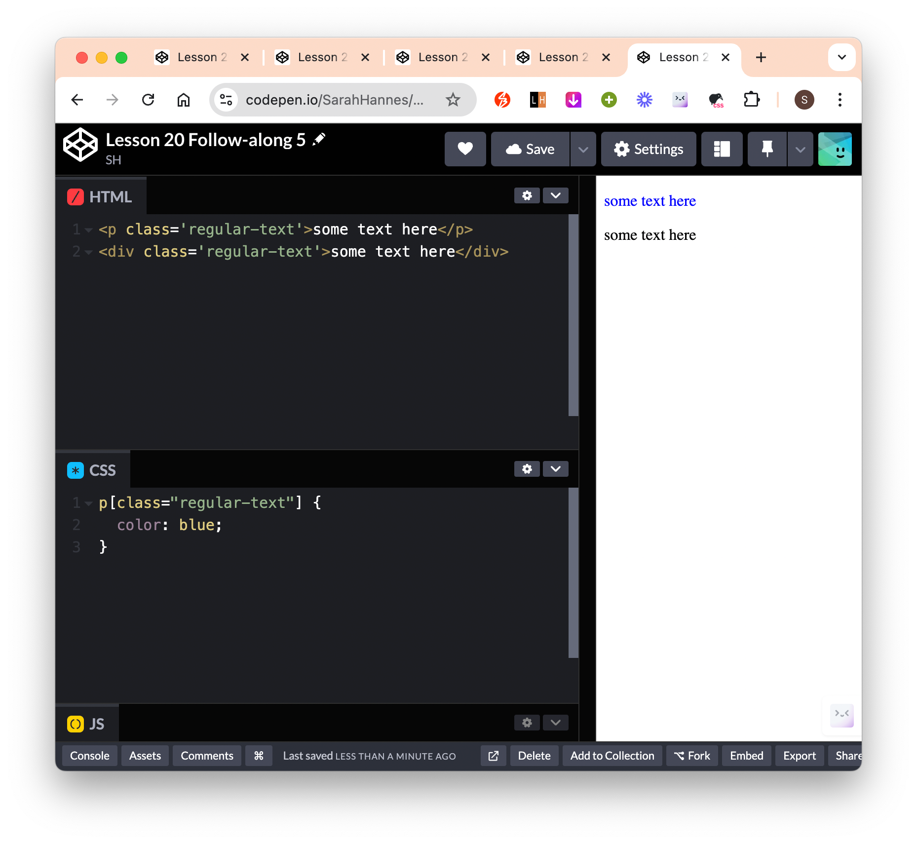Open a new browser tab
Screen dimensions: 917x844
[761, 57]
